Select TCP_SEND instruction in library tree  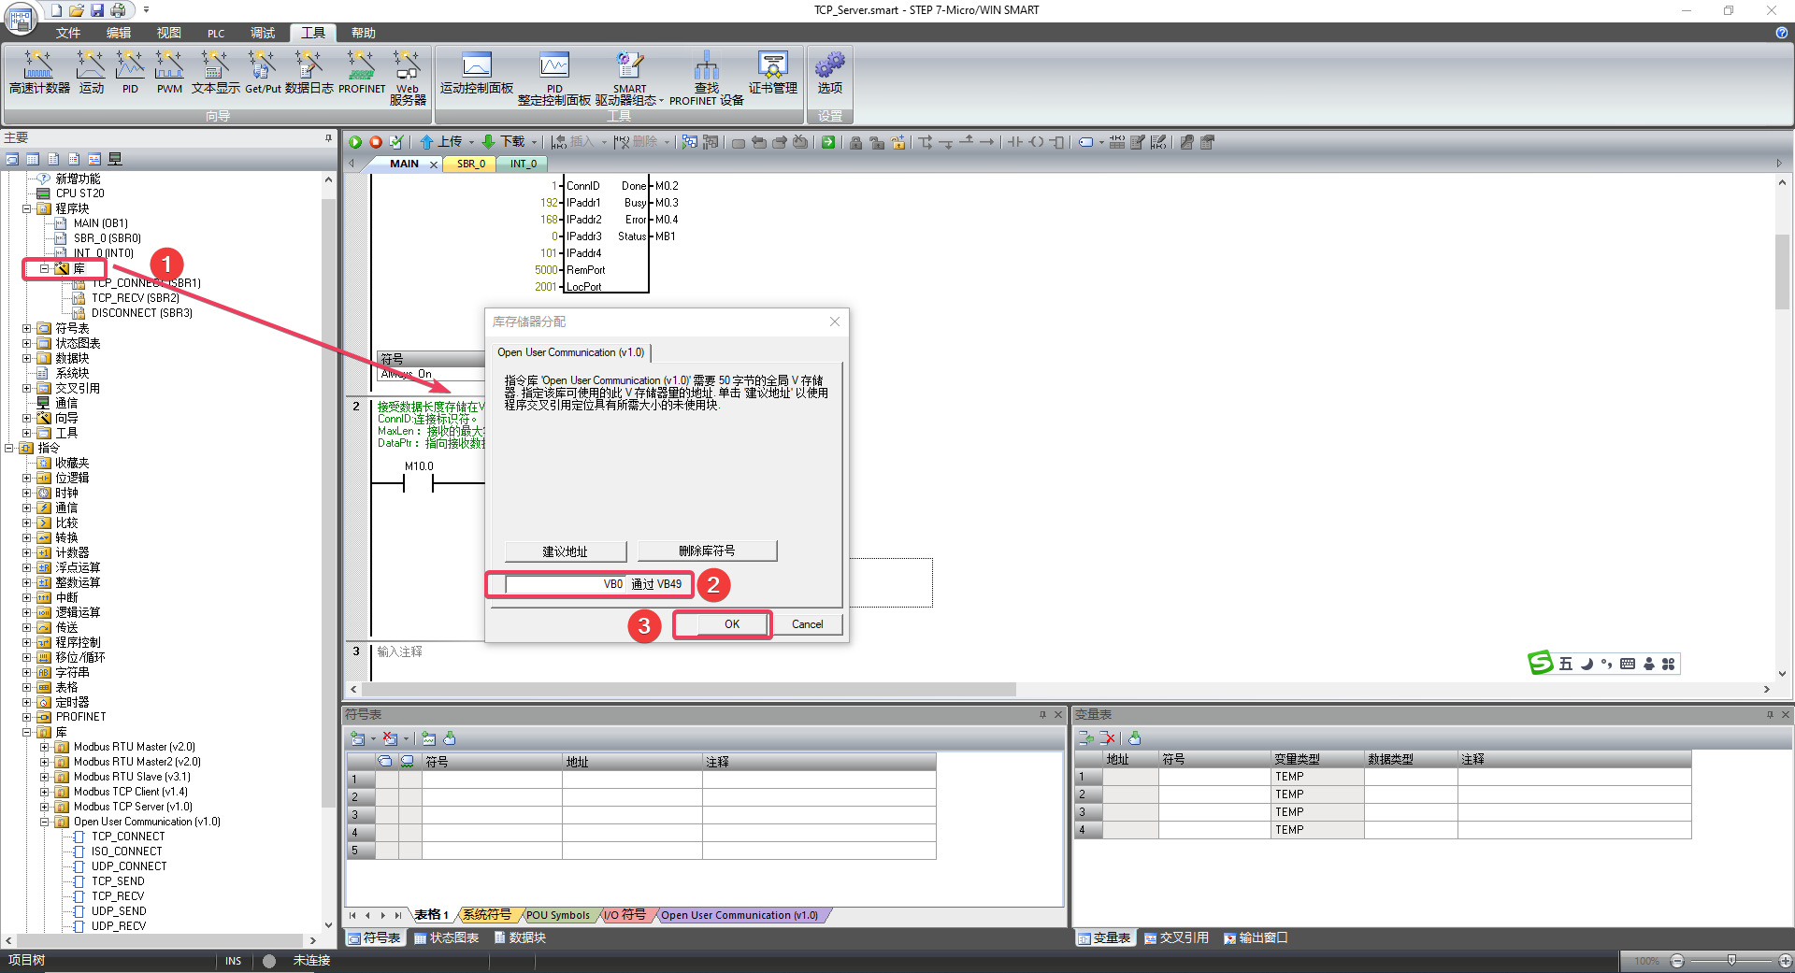pos(118,881)
